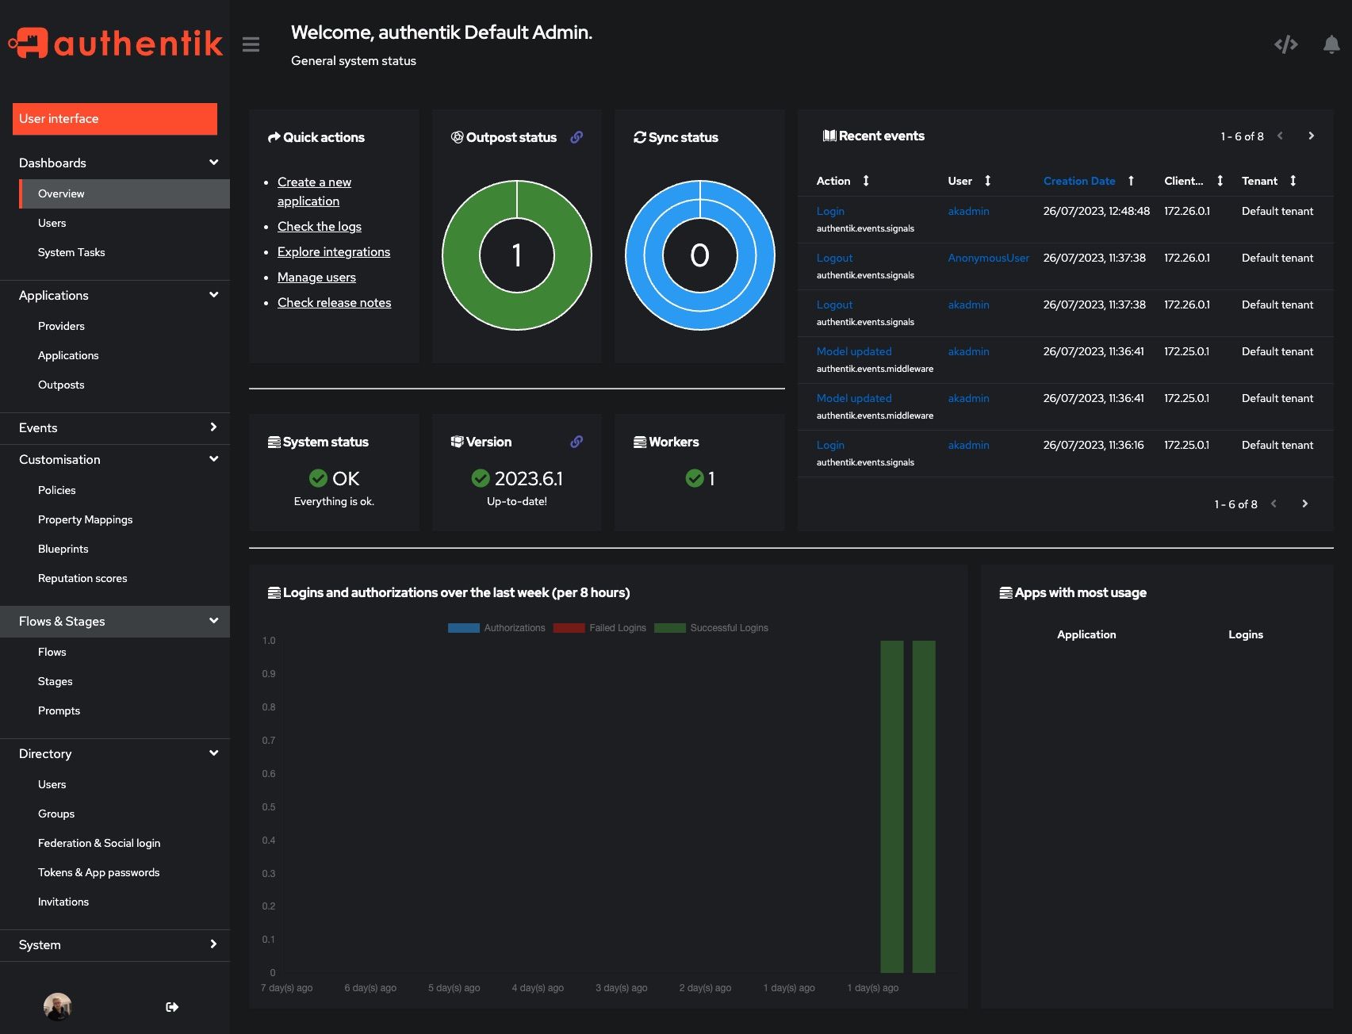This screenshot has width=1352, height=1034.
Task: Click the hamburger sidebar toggle icon
Action: [251, 44]
